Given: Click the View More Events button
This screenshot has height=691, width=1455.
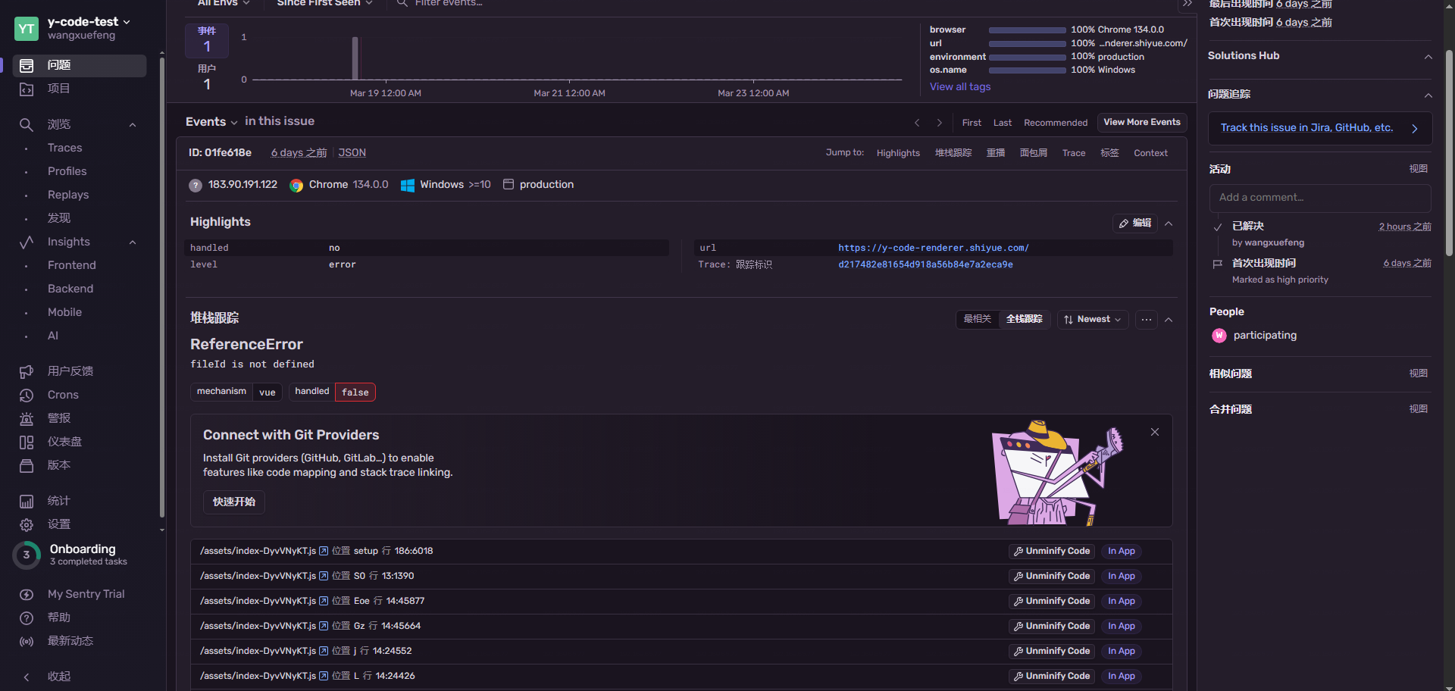Looking at the screenshot, I should tap(1141, 122).
